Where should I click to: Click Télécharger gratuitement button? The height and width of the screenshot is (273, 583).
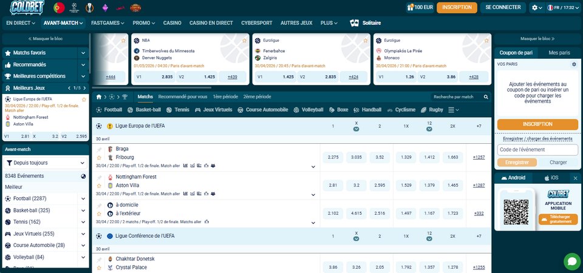point(557,219)
